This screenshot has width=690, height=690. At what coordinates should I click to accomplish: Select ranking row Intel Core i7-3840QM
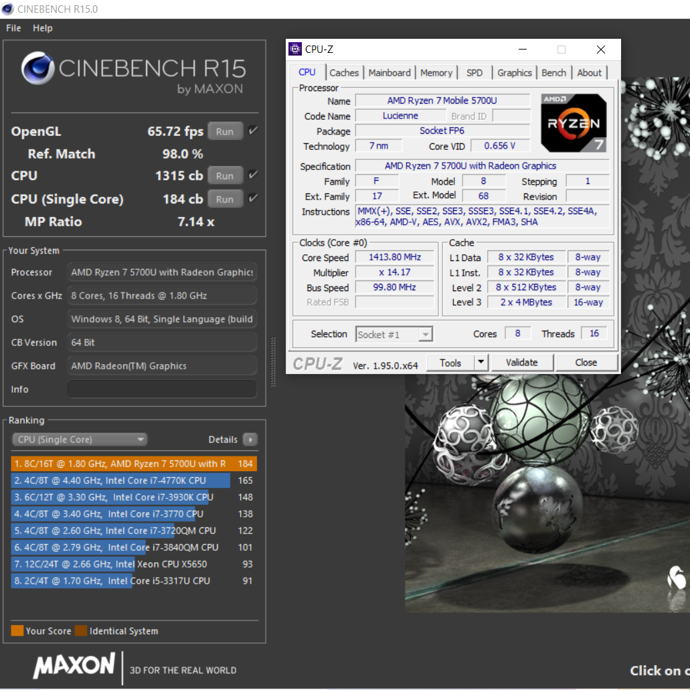[134, 547]
